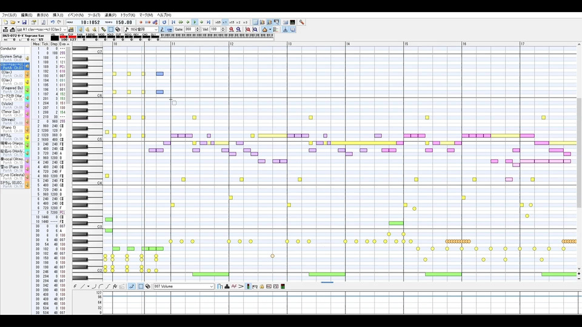The image size is (582, 327).
Task: Click the red Af icon in event toolbar
Action: 234,286
